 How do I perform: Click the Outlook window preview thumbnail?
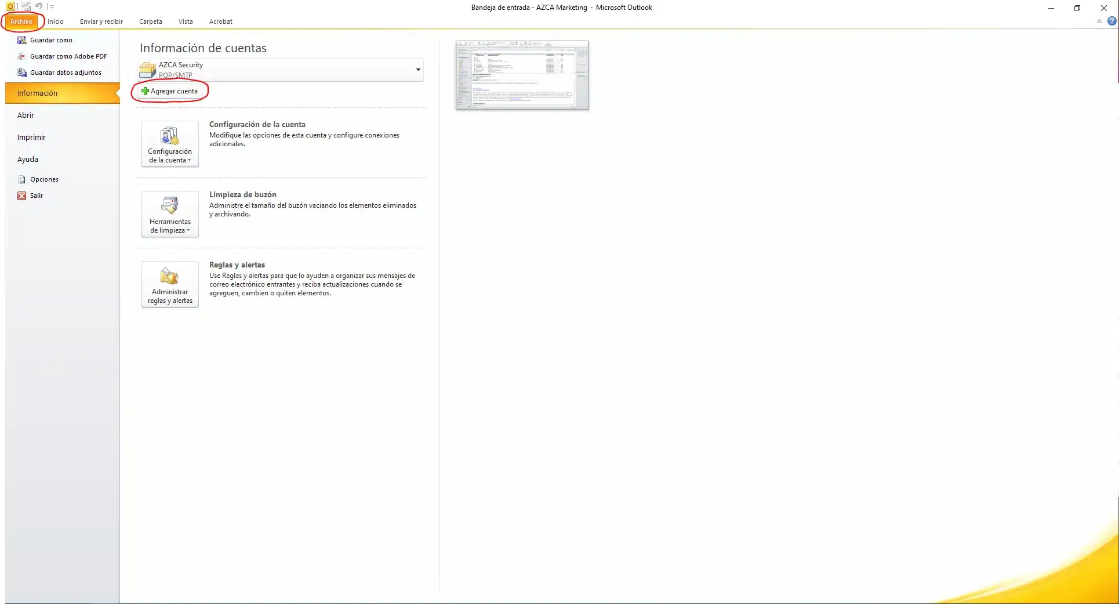coord(522,75)
